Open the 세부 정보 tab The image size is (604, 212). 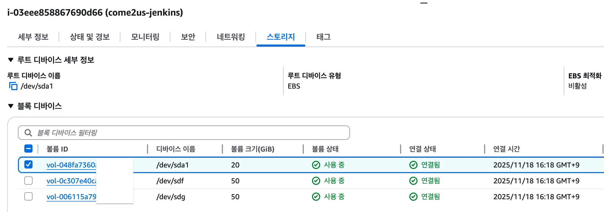tap(33, 37)
